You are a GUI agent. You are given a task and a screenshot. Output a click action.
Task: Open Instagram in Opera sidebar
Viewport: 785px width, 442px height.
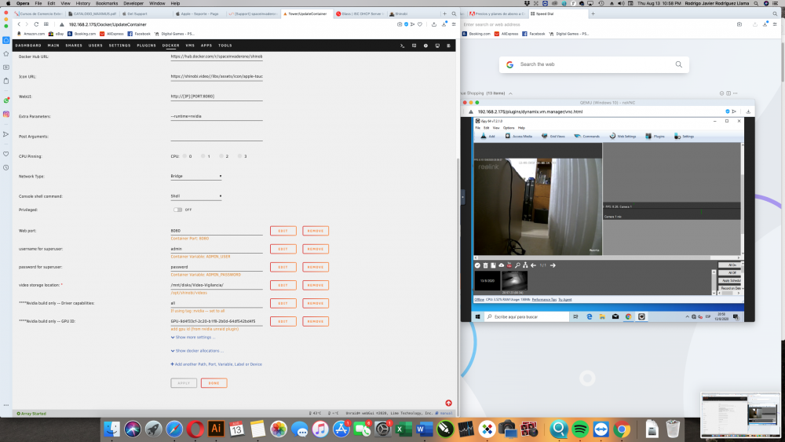tap(6, 114)
